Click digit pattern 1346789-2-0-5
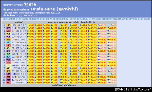This screenshot has height=92, width=152. [19, 74]
